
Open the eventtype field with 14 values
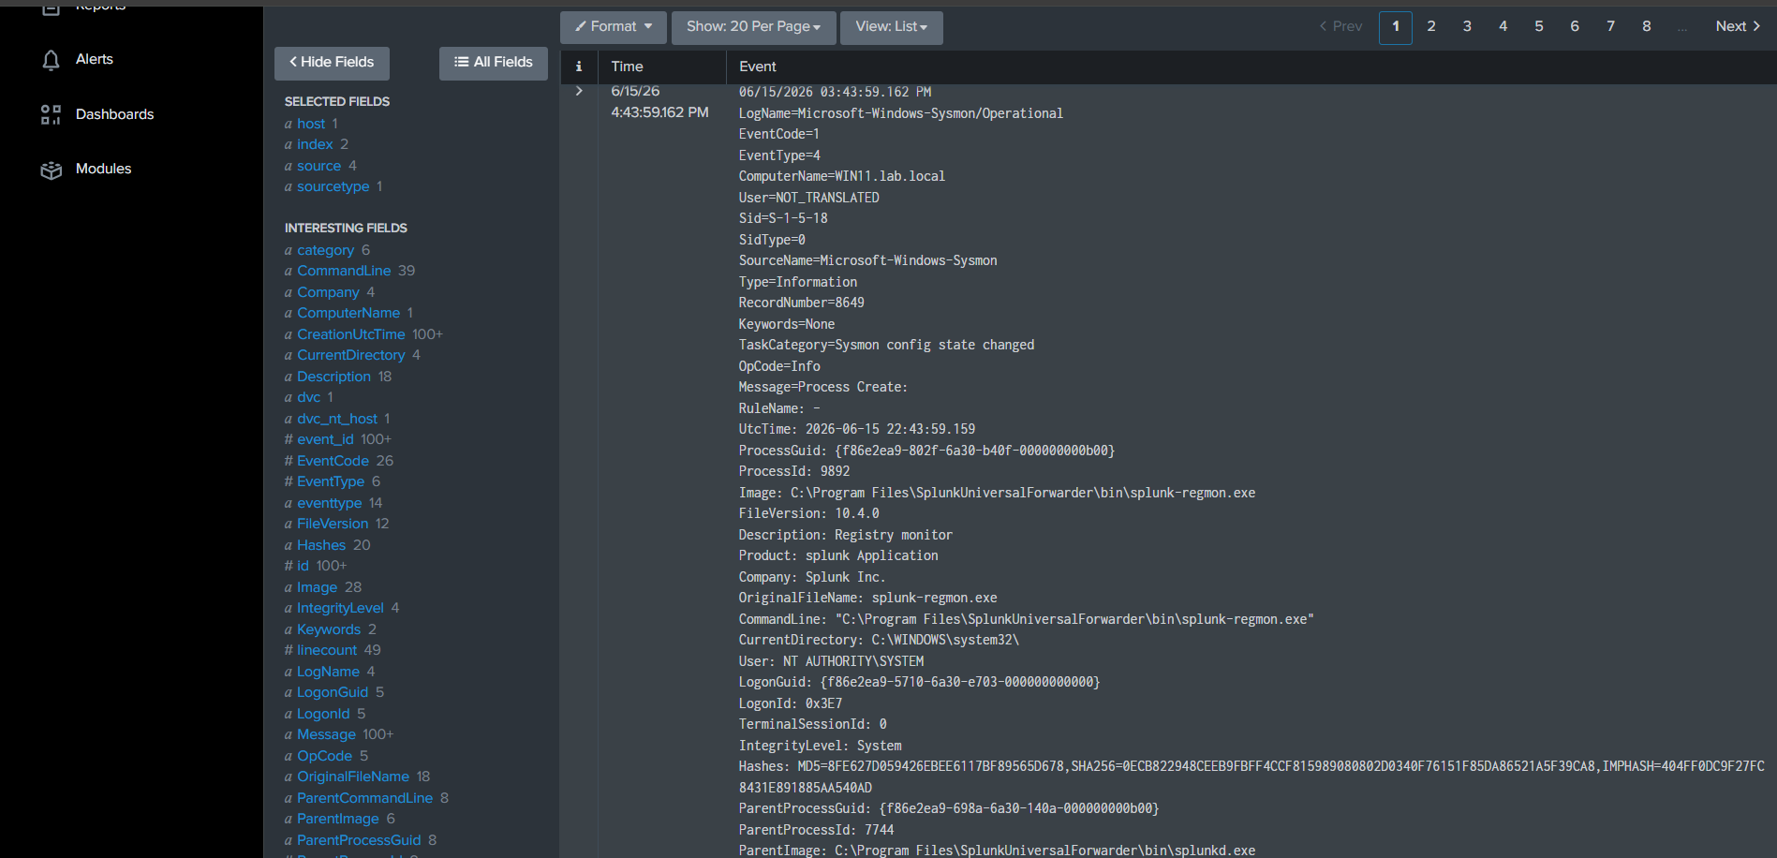[x=329, y=503]
